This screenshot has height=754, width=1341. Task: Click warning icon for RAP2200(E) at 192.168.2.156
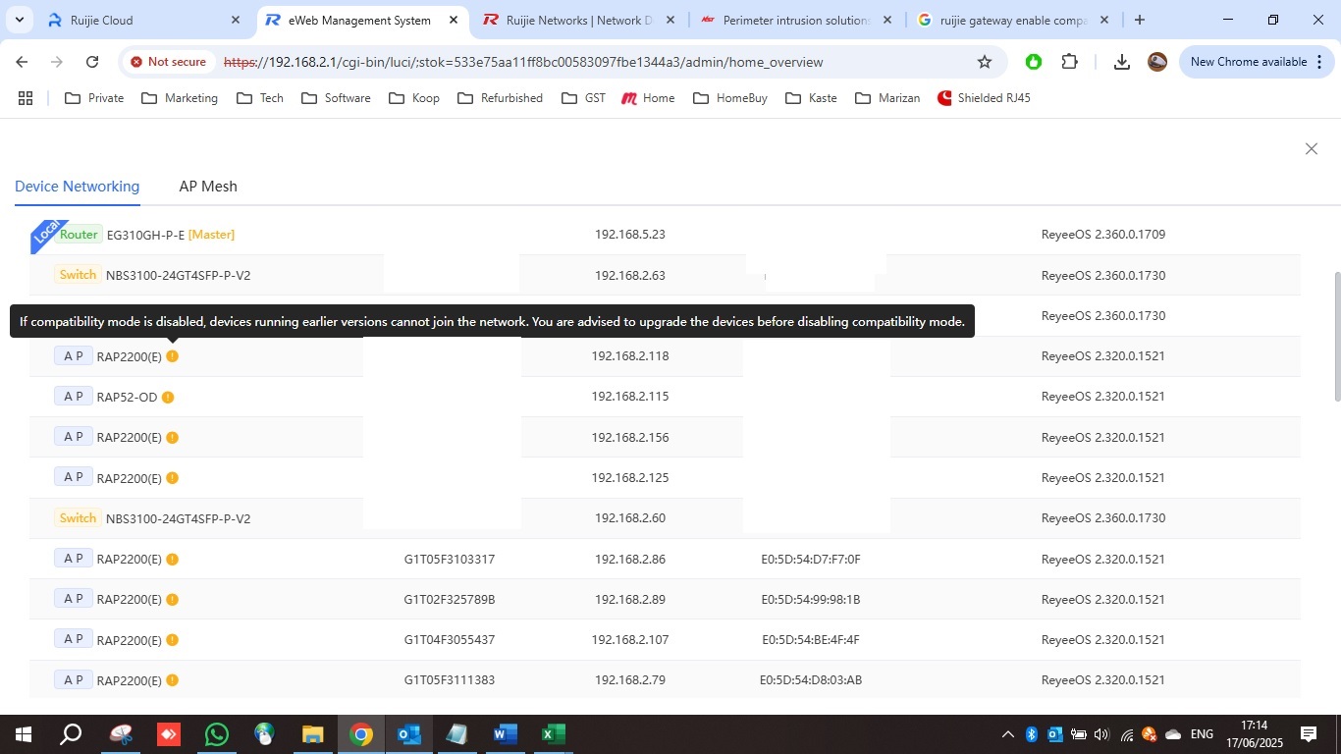[x=173, y=438]
